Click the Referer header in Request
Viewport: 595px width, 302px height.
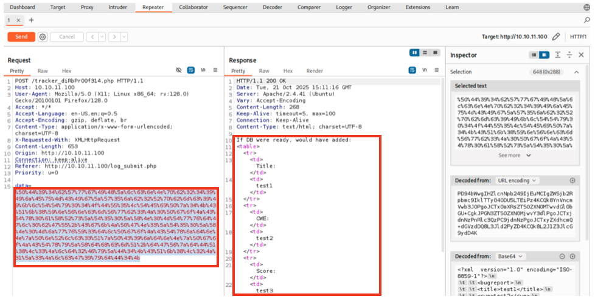(x=86, y=166)
